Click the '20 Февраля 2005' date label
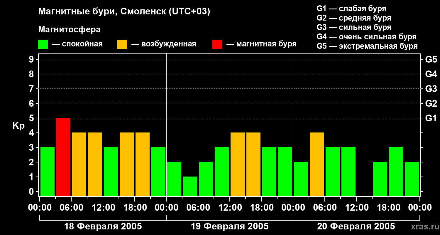 pos(356,226)
